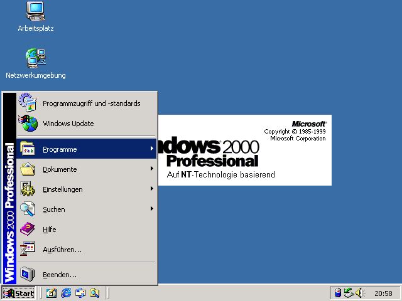Open Windows Update from Start menu
402x301 pixels.
click(68, 124)
